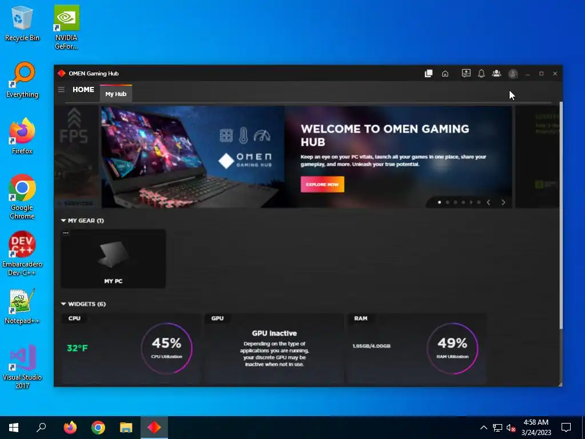The height and width of the screenshot is (439, 585).
Task: Select the third carousel dot
Action: coord(455,202)
